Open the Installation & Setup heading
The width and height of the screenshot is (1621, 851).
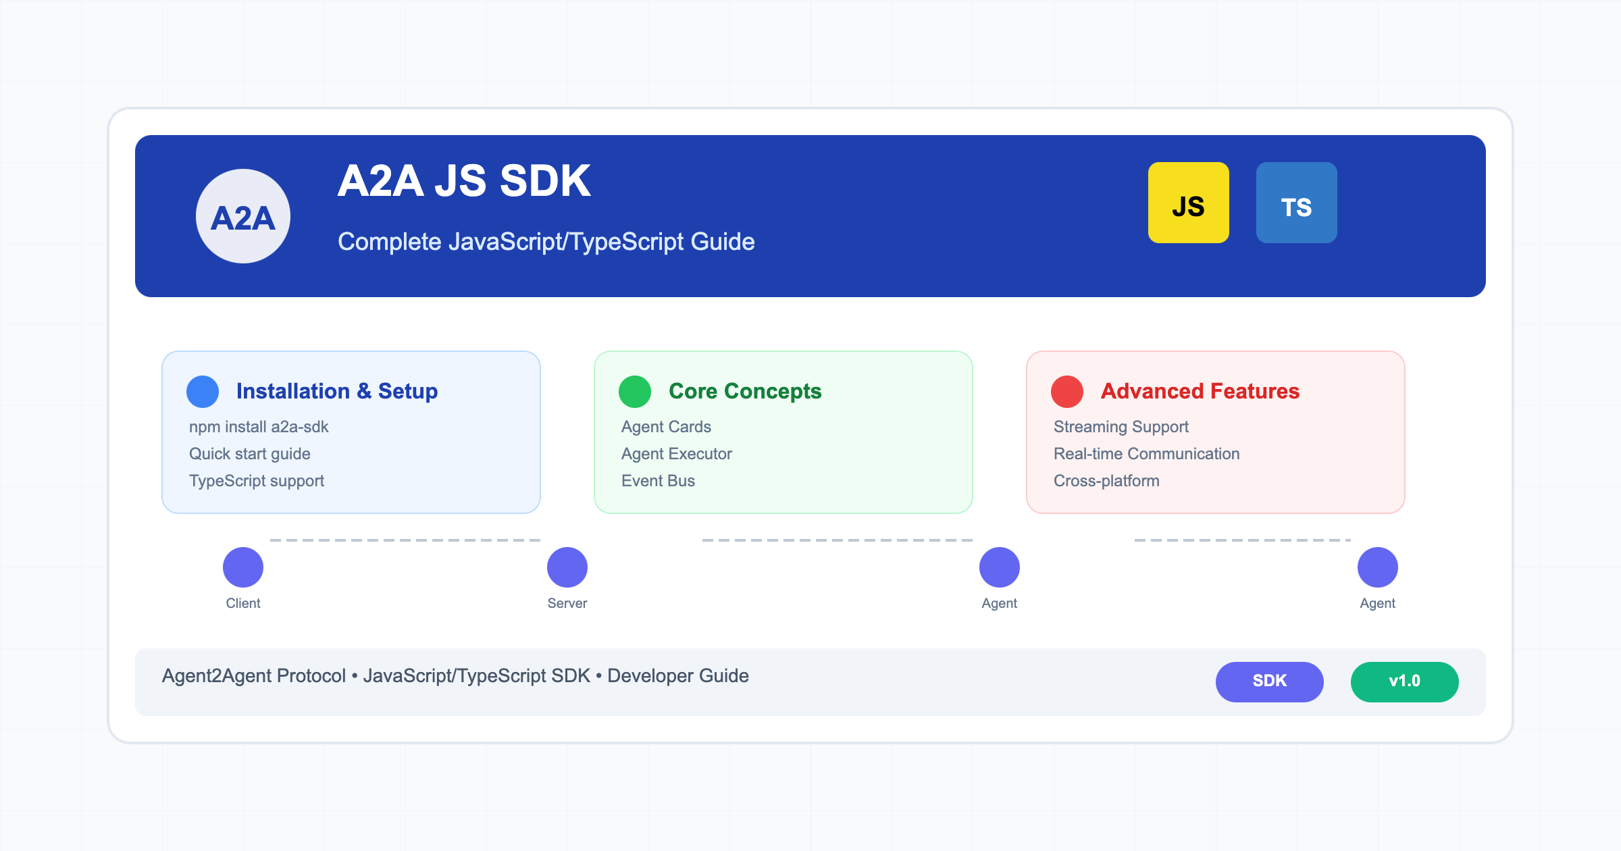coord(336,391)
